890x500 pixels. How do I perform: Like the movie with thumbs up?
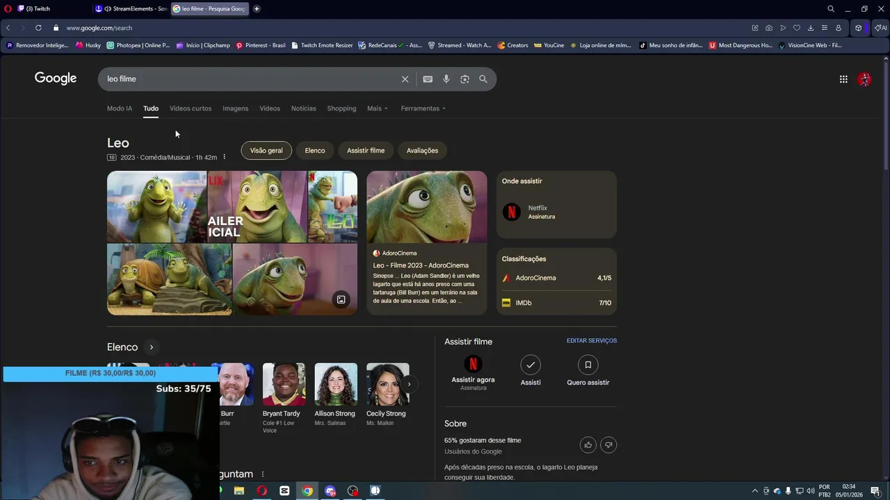click(x=588, y=445)
